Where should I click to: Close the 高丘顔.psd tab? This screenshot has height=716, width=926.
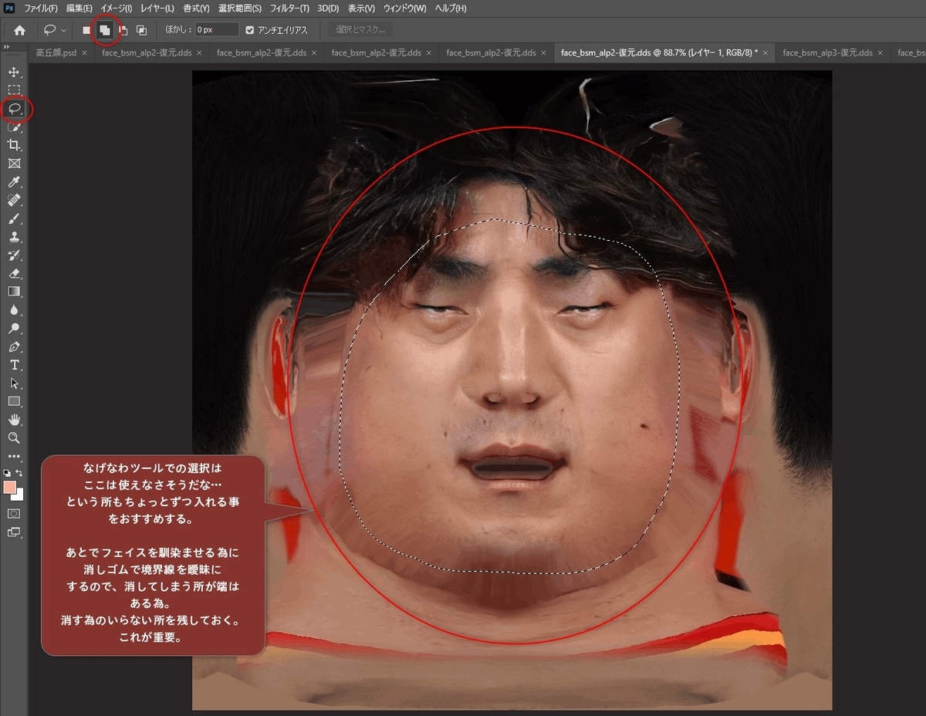pos(84,53)
